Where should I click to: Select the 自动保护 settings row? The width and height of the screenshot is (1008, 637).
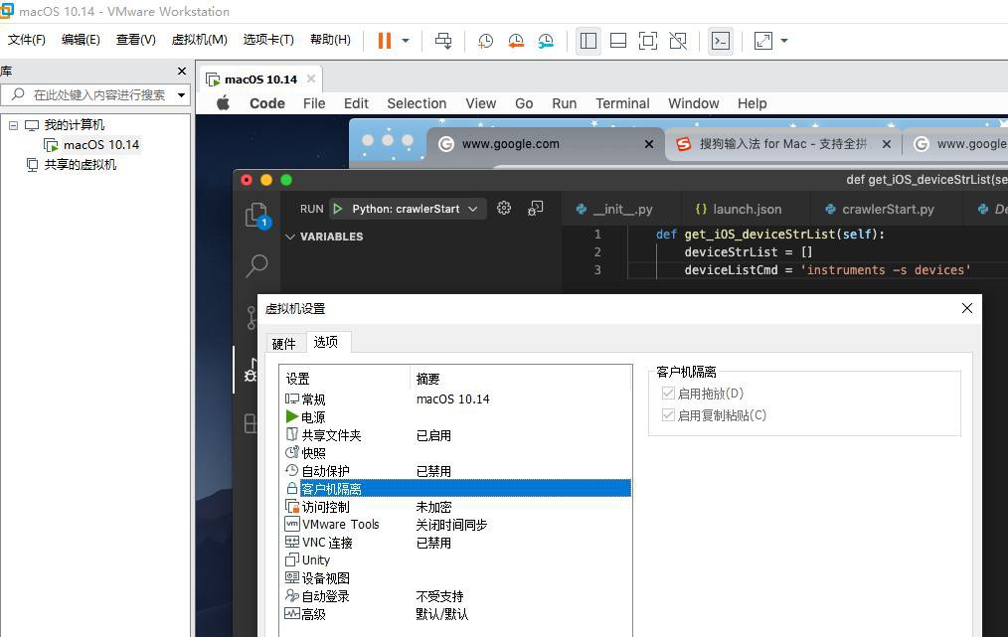coord(456,471)
